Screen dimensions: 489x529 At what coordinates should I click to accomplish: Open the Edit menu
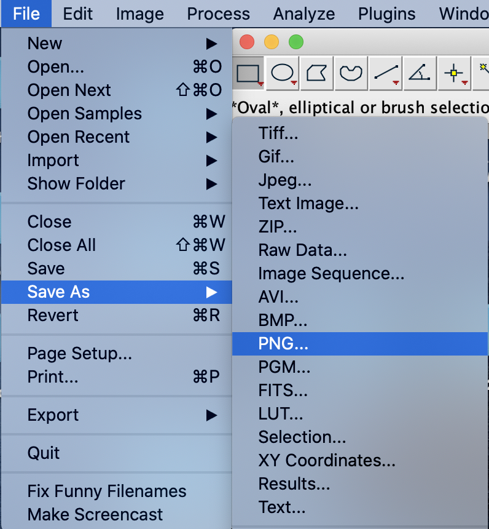[77, 14]
